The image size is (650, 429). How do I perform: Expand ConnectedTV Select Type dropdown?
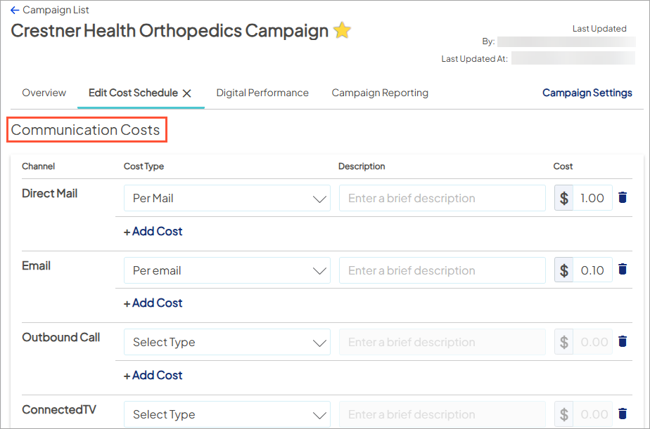click(227, 414)
